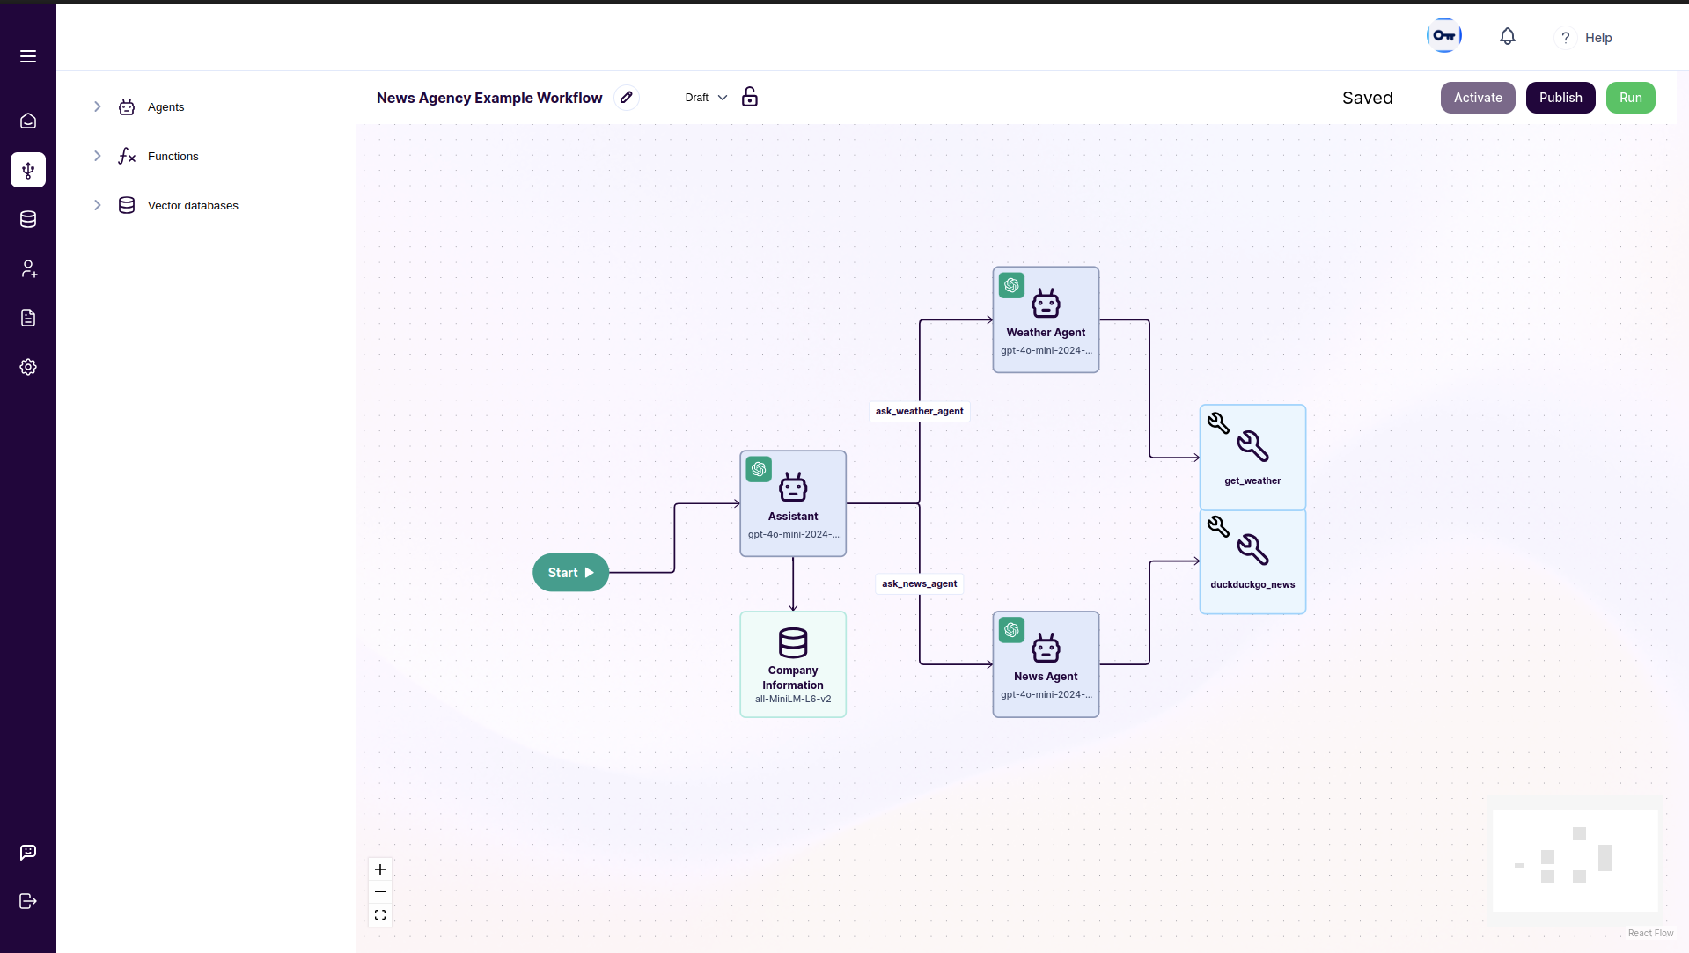The image size is (1689, 953).
Task: Open the document icon in the left sidebar
Action: coord(28,318)
